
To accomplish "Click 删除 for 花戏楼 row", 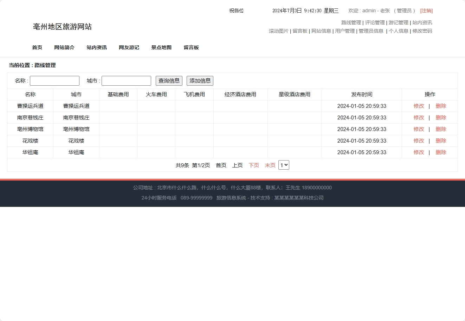I will [441, 141].
